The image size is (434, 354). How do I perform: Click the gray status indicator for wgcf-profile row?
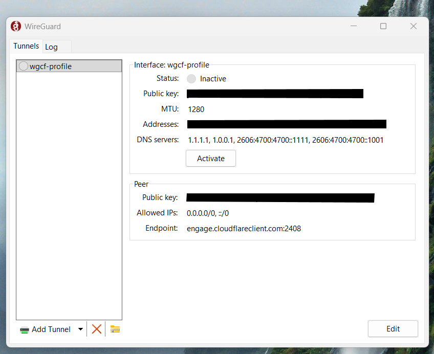(x=24, y=66)
